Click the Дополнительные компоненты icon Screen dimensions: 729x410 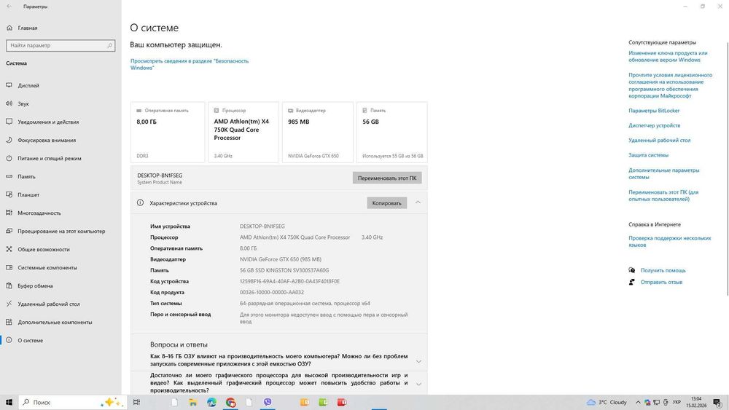click(9, 322)
